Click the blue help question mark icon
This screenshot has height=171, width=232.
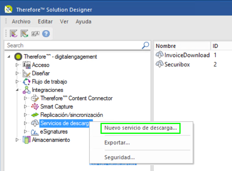pos(46,34)
